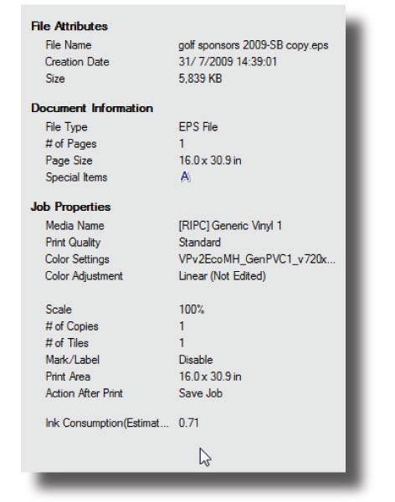Click the Mark/Label value Disable
Image resolution: width=395 pixels, height=502 pixels.
[x=196, y=360]
